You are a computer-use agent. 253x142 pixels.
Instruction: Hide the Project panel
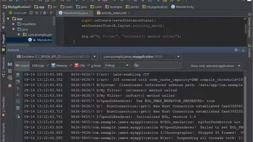pyautogui.click(x=52, y=13)
